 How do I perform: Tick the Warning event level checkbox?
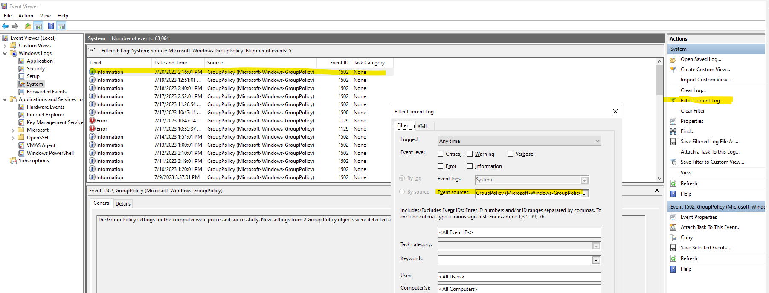point(470,154)
